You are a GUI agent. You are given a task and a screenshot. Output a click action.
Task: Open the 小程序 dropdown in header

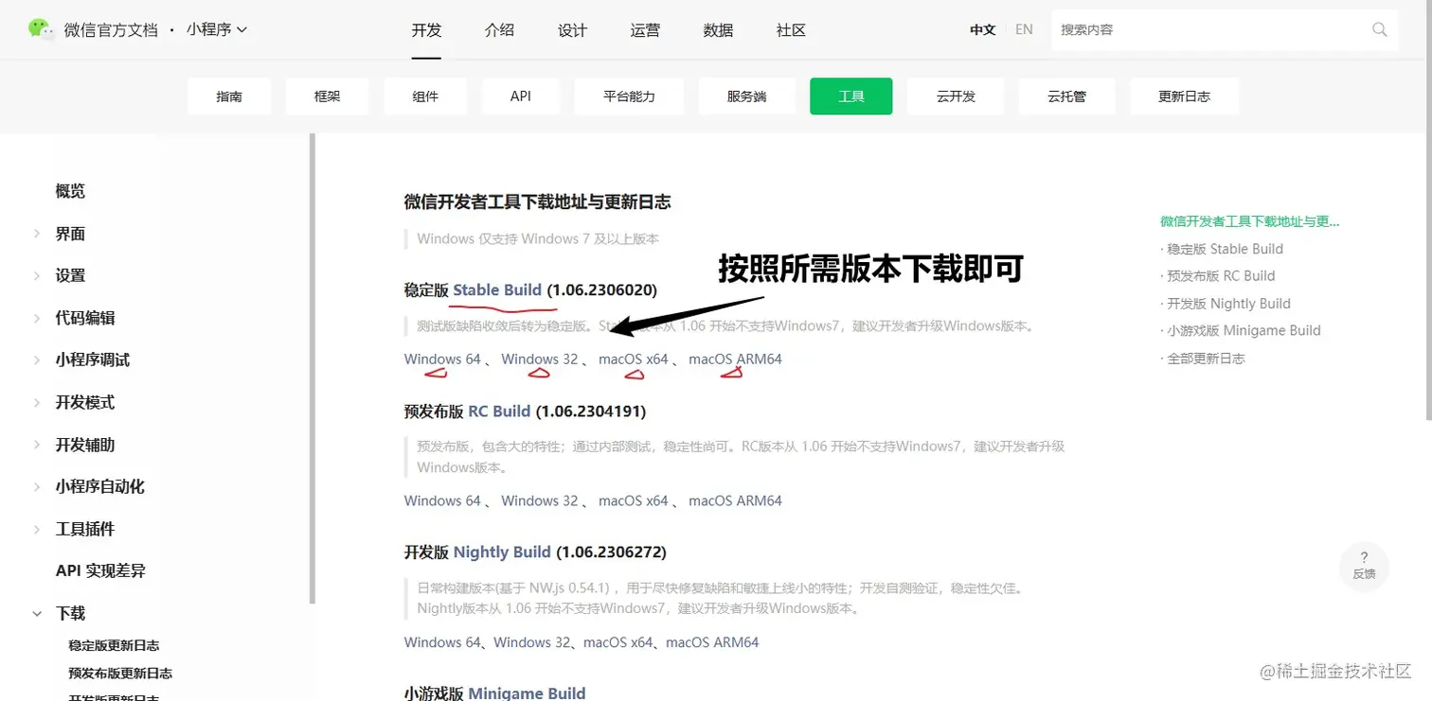[x=217, y=29]
